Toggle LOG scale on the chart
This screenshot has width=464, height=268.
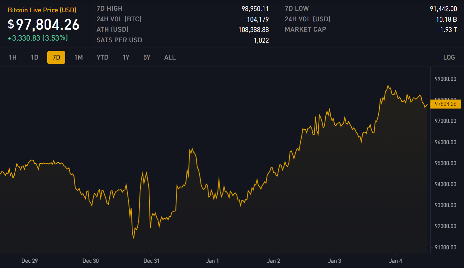tap(449, 57)
